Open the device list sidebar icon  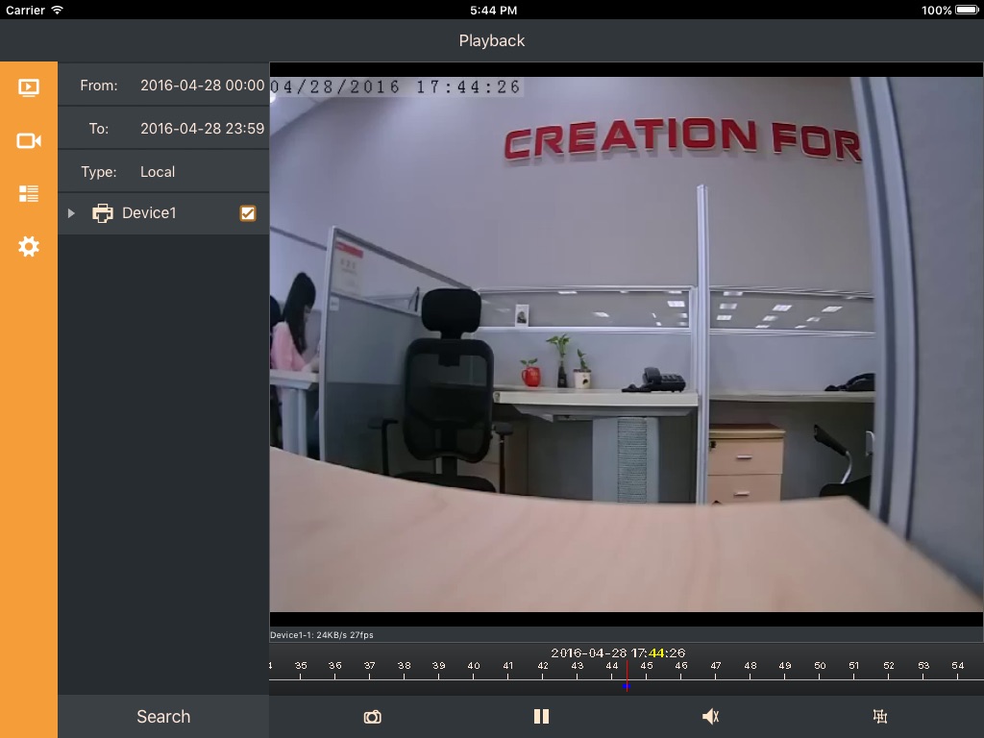(x=28, y=193)
